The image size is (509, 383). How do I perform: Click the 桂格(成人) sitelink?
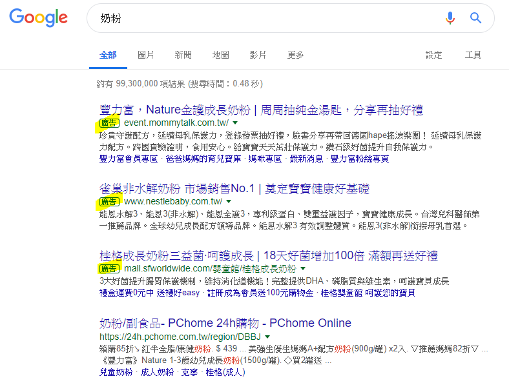tap(225, 372)
